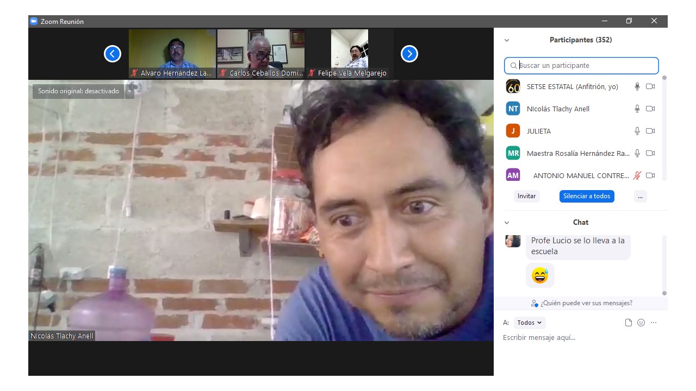Toggle Nicolás Tlachy Anell camera icon

650,109
